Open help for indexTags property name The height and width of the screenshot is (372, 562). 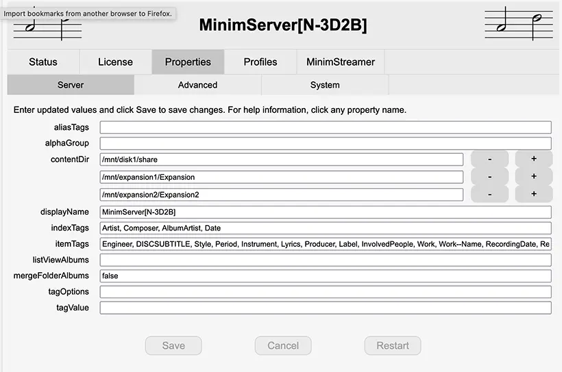70,228
